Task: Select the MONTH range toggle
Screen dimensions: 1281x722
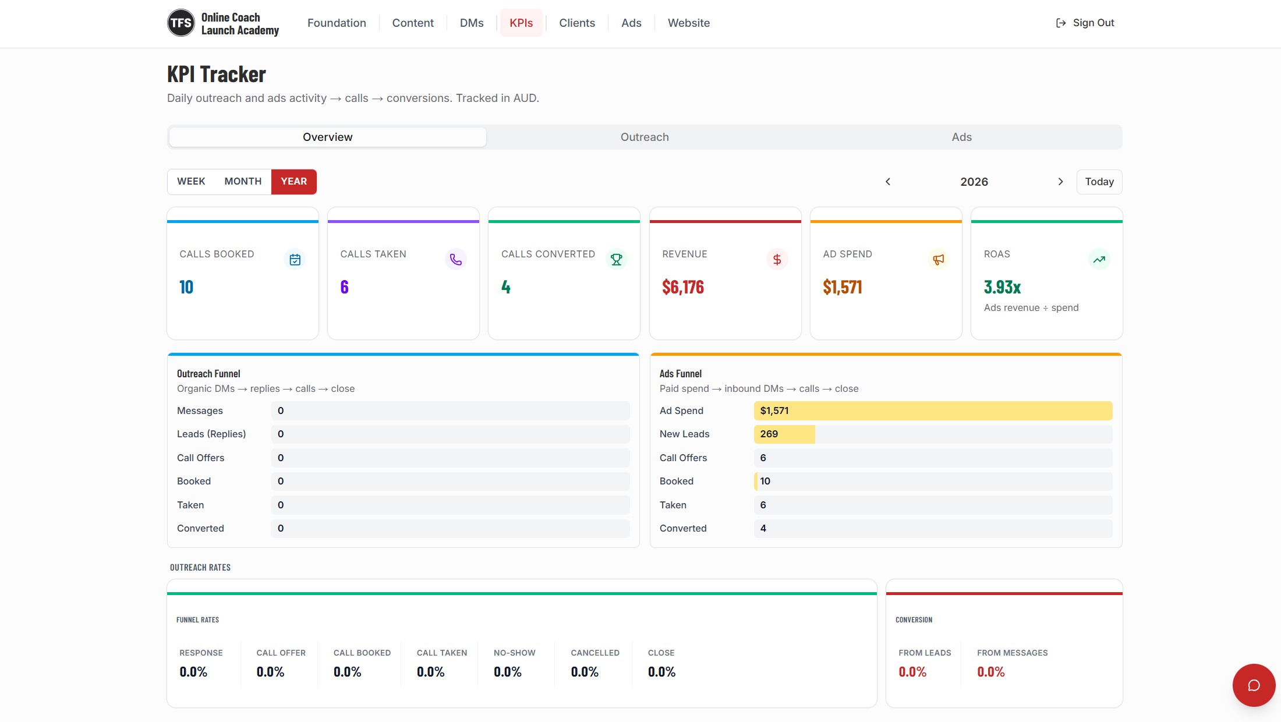Action: pyautogui.click(x=243, y=182)
